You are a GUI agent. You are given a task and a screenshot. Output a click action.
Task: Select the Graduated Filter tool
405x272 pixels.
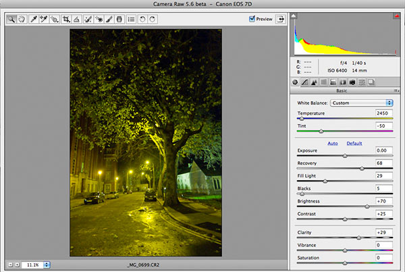[x=119, y=19]
